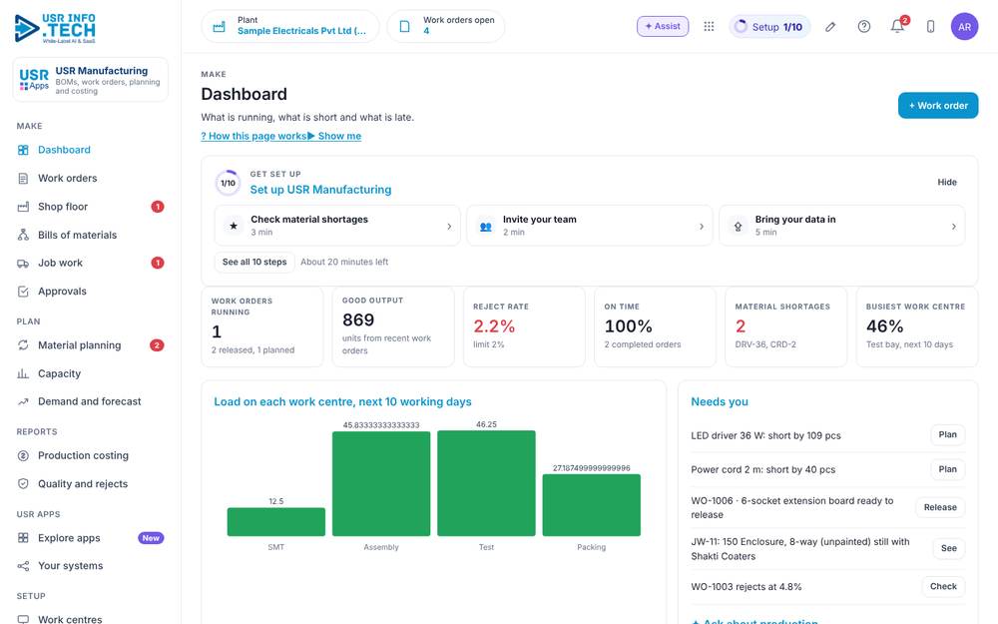Viewport: 998px width, 624px height.
Task: Click the Production costing icon
Action: coord(23,456)
